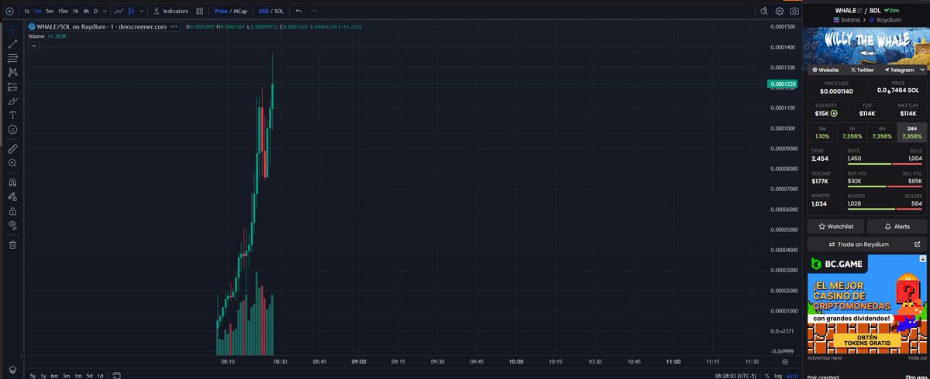Select the long position forecasting tool
The height and width of the screenshot is (379, 930).
tap(12, 87)
